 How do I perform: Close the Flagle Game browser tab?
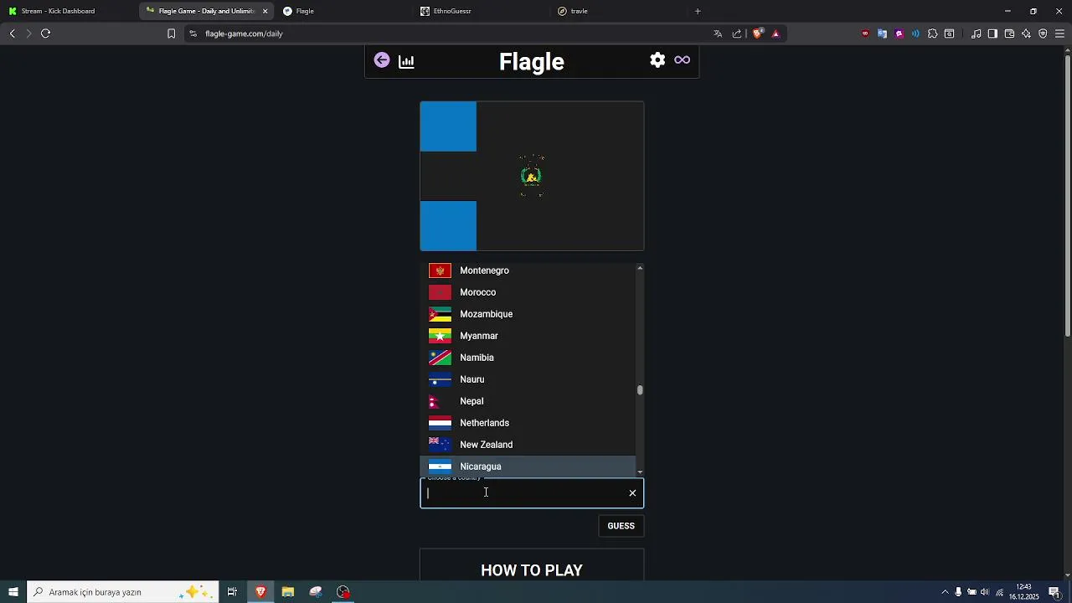point(265,11)
